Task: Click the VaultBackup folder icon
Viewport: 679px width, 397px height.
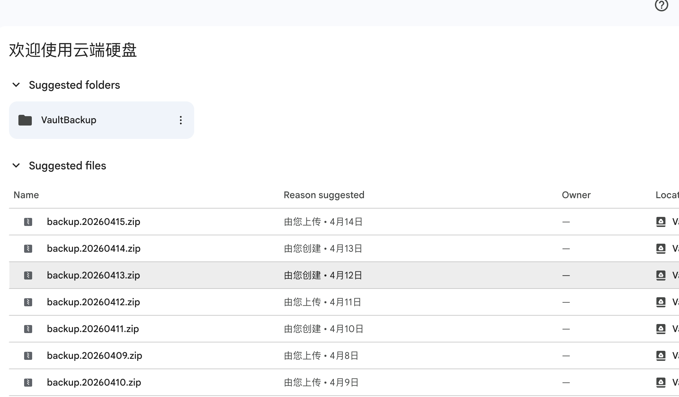Action: pos(25,120)
